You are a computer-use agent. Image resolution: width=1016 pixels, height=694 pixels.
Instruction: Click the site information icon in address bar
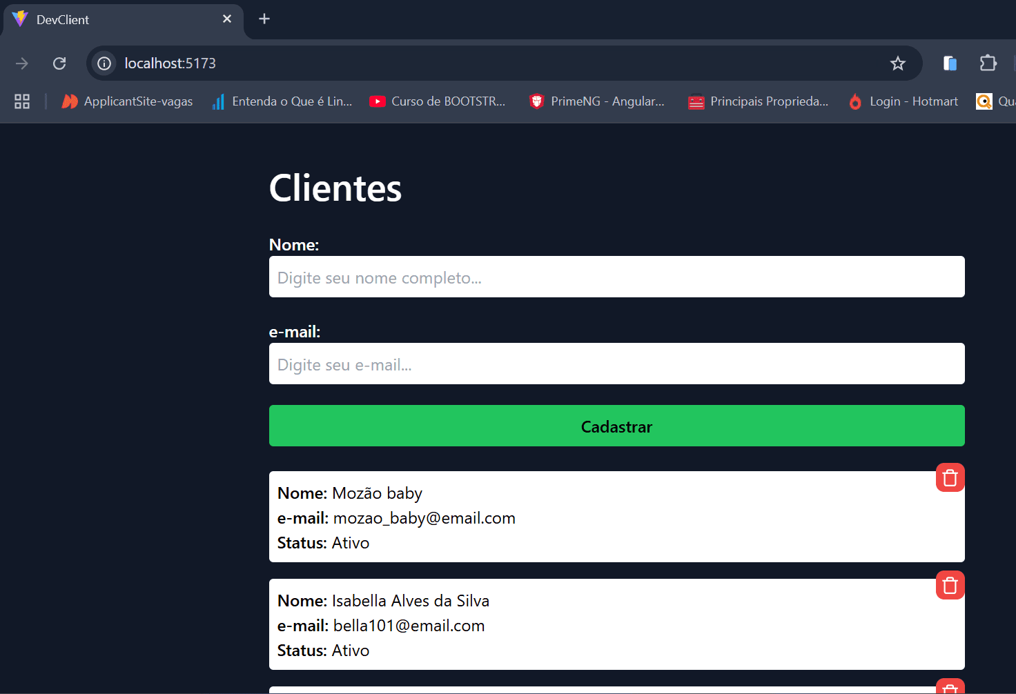104,63
